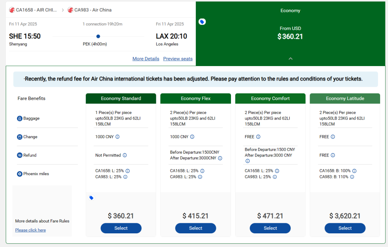
Task: Click the 1 connection-19h20m text
Action: pos(102,24)
